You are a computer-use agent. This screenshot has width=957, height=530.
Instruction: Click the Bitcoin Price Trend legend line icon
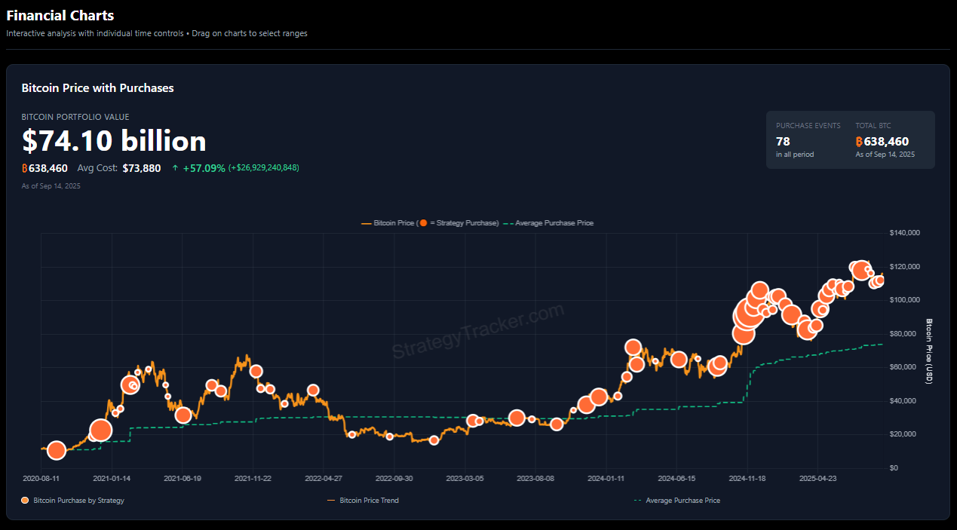[x=330, y=501]
